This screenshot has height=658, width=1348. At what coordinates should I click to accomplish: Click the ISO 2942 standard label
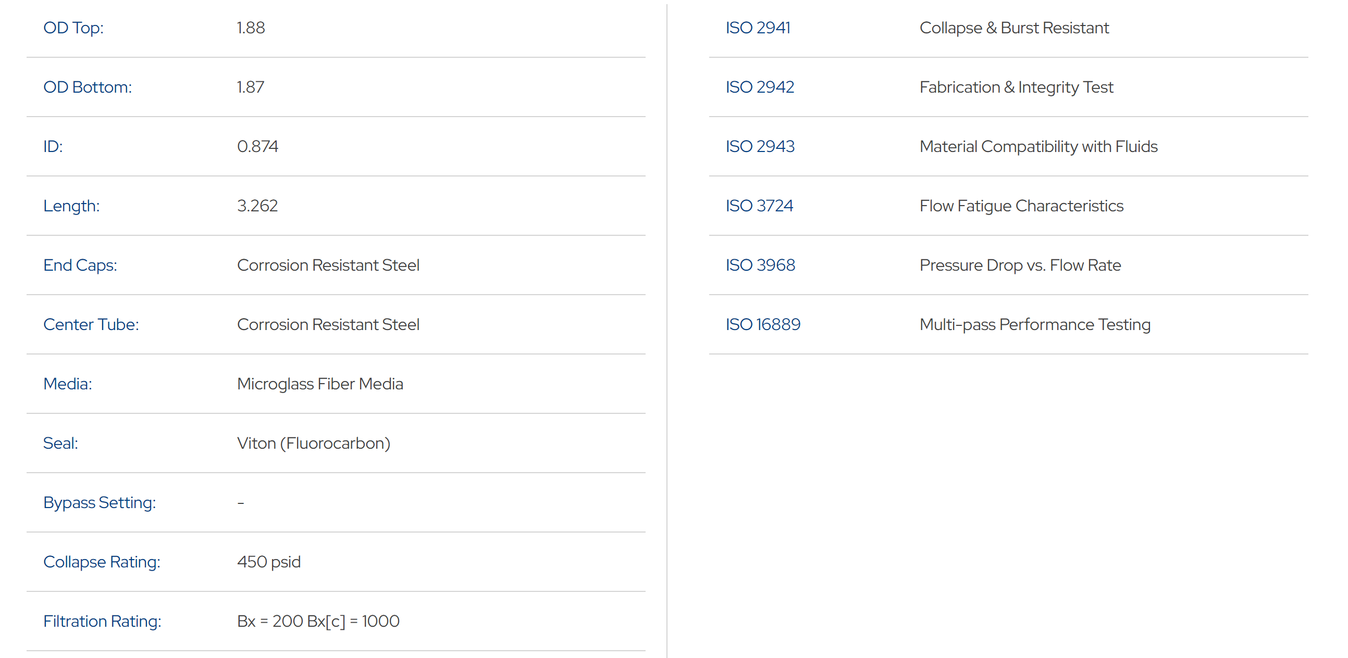pos(759,87)
